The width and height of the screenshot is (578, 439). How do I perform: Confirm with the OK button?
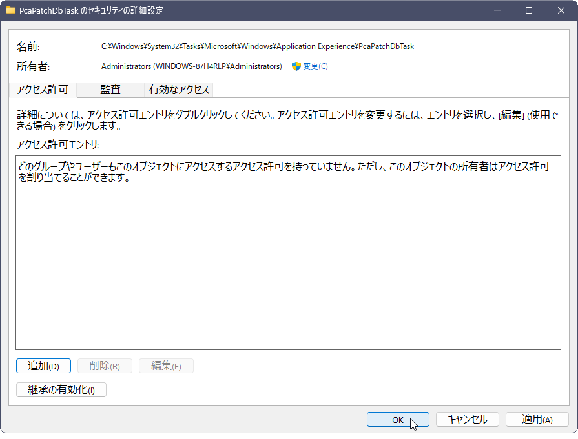[398, 420]
